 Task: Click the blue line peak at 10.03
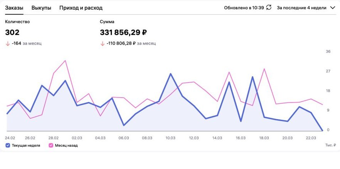(x=170, y=74)
